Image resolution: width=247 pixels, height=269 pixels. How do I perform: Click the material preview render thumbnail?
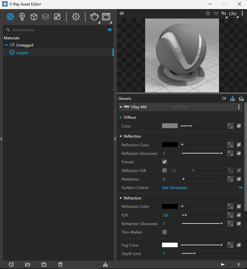[x=182, y=55]
